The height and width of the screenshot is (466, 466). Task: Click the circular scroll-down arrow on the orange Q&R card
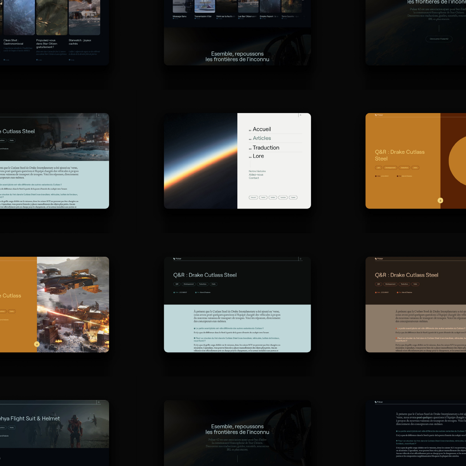click(440, 200)
